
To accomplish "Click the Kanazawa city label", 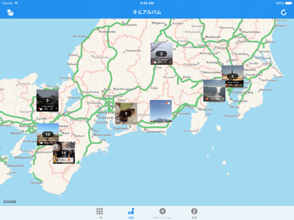I will [107, 31].
